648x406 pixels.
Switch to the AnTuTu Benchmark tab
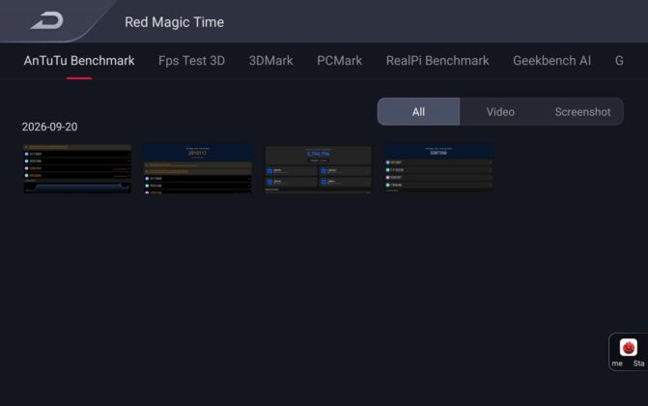(79, 61)
